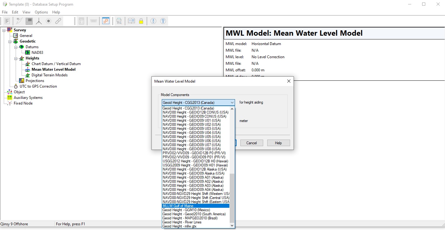This screenshot has height=230, width=445.
Task: Open the Edit menu
Action: coord(15,12)
